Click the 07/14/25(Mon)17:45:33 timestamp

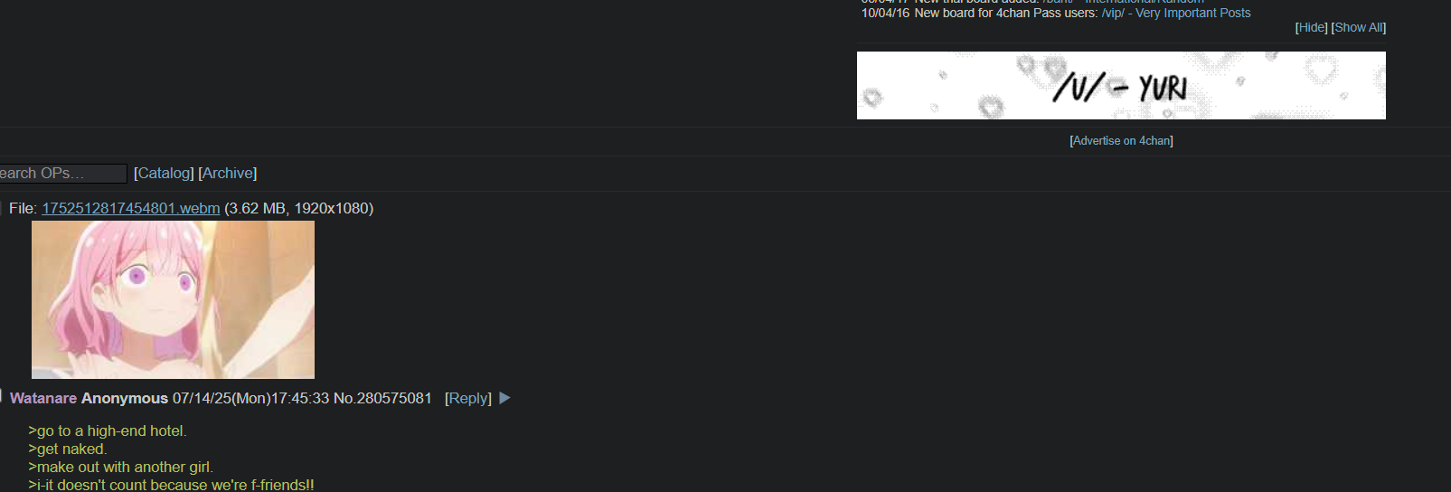coord(251,398)
